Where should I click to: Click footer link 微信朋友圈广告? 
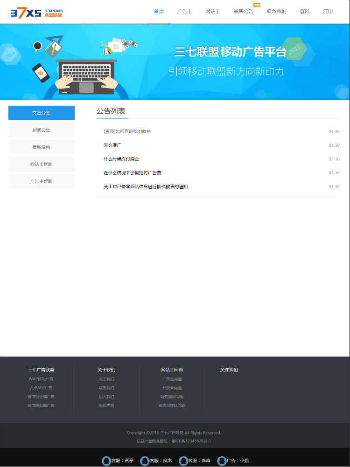pos(41,405)
